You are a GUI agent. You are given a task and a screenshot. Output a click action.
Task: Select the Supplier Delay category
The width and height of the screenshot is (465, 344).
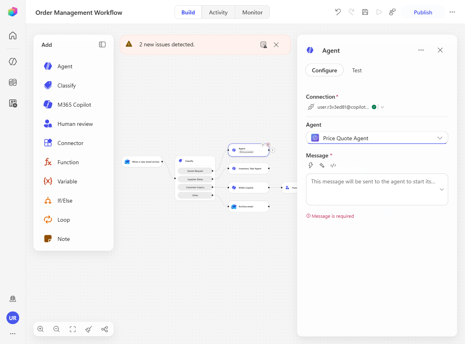tap(195, 179)
